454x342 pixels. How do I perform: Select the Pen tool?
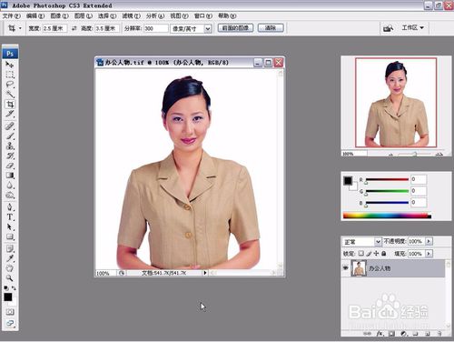coord(10,207)
